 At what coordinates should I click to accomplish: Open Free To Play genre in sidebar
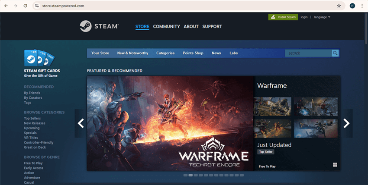pyautogui.click(x=33, y=163)
